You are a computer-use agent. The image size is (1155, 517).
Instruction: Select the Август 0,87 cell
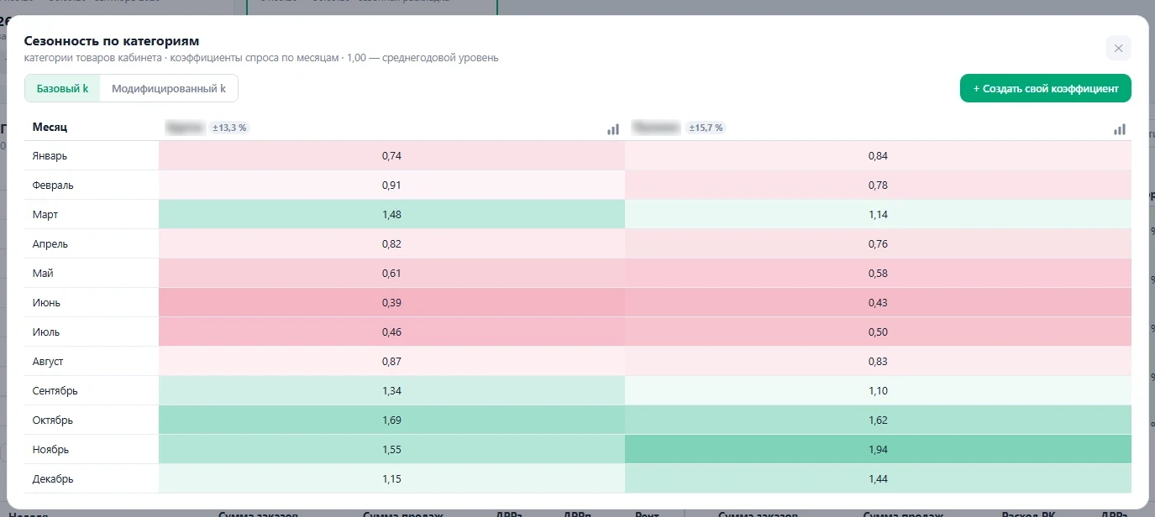[x=391, y=361]
